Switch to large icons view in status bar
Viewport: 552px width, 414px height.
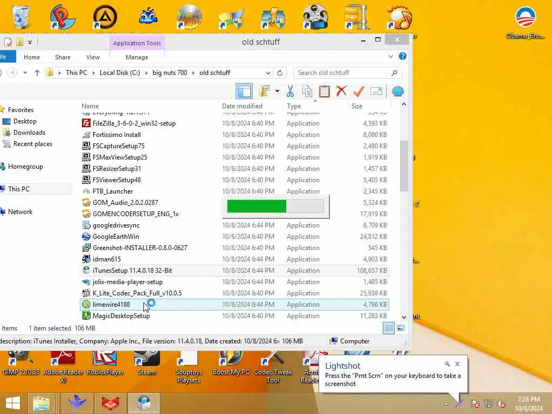click(x=401, y=328)
